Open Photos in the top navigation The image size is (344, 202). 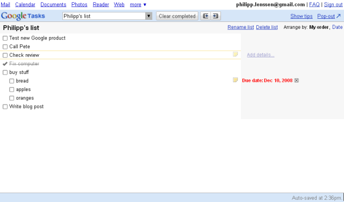click(79, 5)
